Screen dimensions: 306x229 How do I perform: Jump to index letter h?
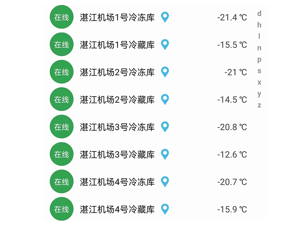(259, 25)
